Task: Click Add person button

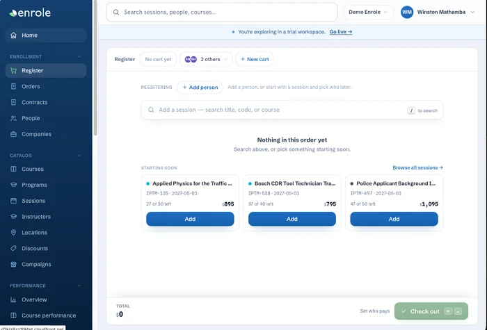Action: click(200, 88)
